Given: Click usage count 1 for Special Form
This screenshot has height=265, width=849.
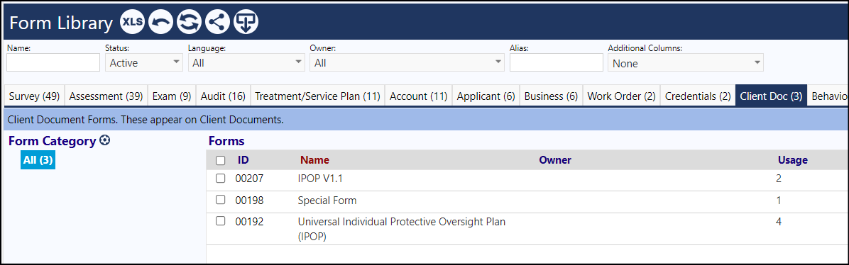Looking at the screenshot, I should [779, 200].
